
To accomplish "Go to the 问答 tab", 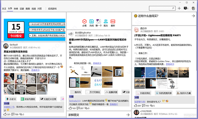I will (x=40, y=9).
